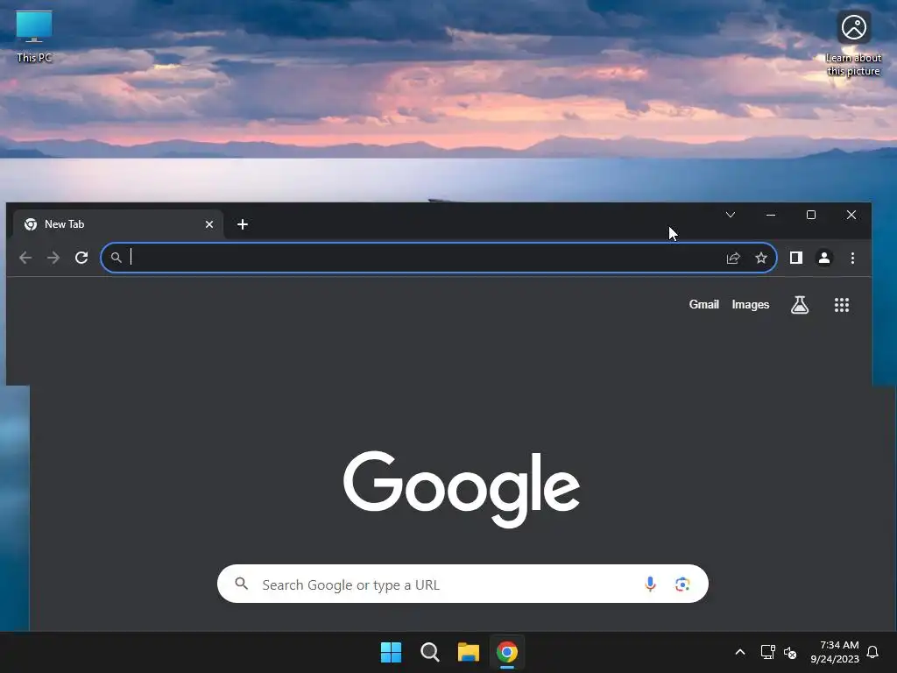Open the Google apps grid
This screenshot has width=897, height=673.
pyautogui.click(x=842, y=304)
